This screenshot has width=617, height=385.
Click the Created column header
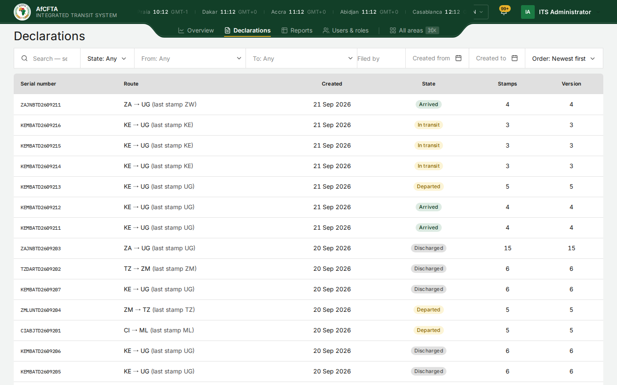332,84
